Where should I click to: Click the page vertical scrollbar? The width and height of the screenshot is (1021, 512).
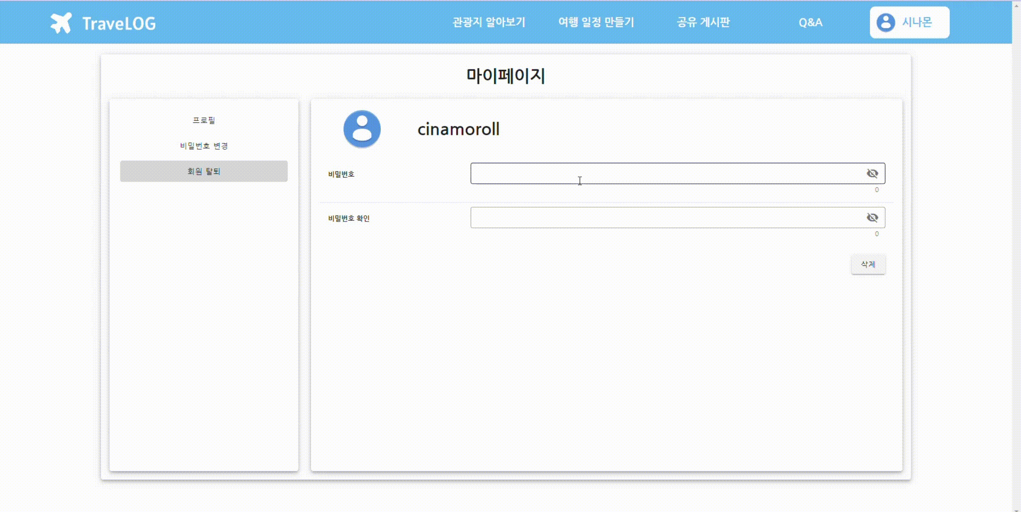coord(1016,255)
